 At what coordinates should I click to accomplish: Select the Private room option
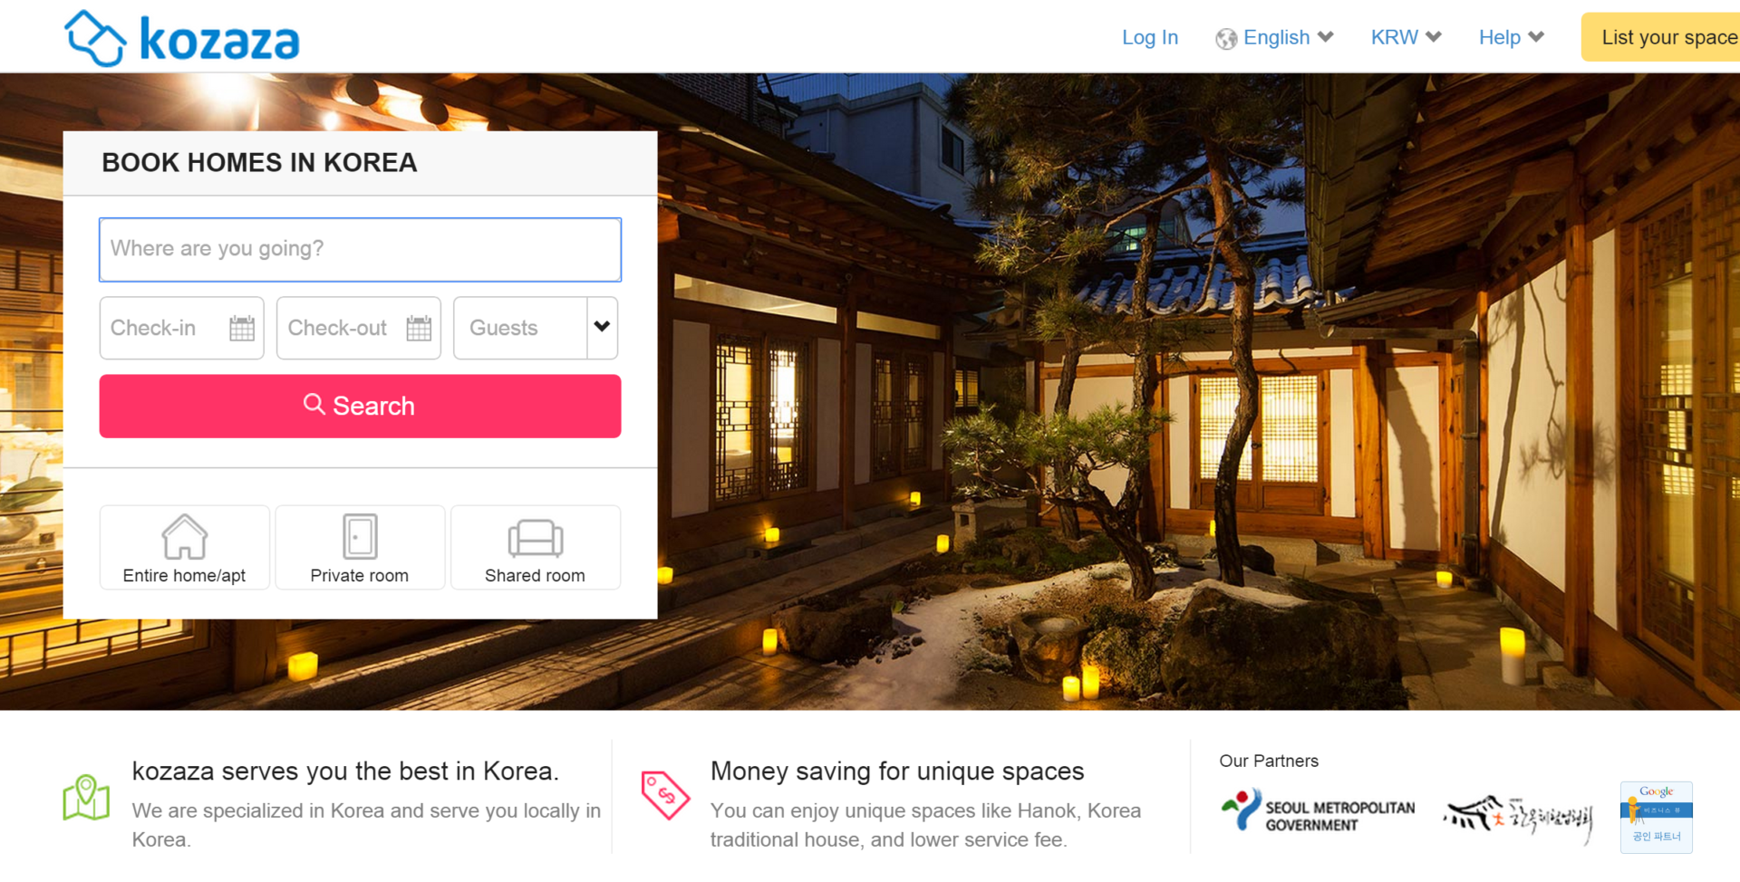(360, 548)
